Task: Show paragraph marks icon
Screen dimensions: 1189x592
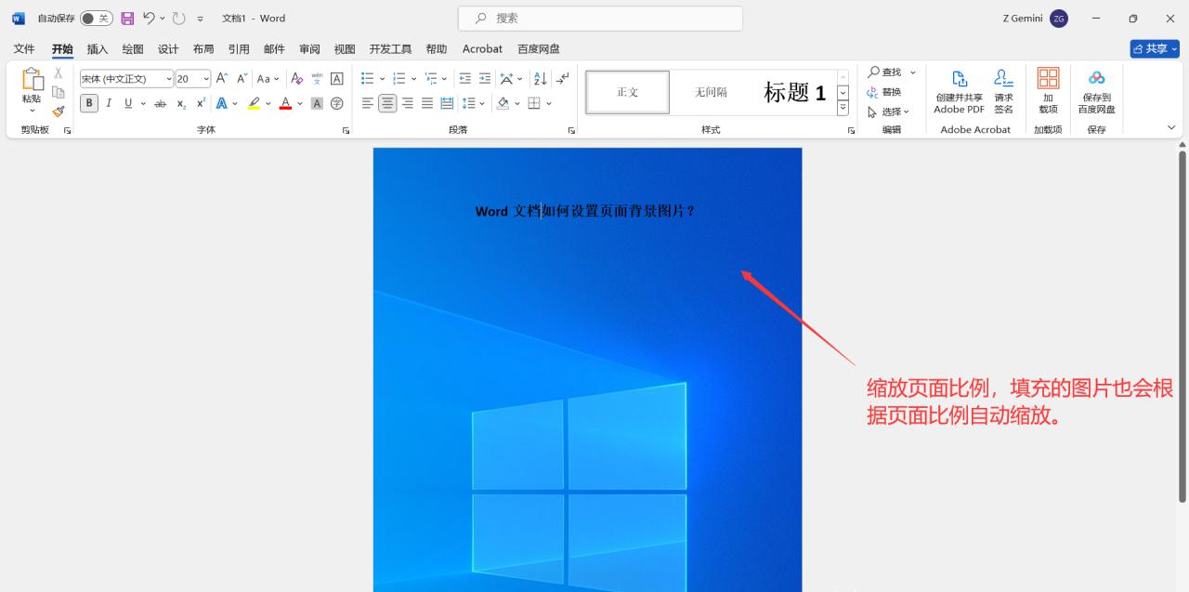Action: click(563, 79)
